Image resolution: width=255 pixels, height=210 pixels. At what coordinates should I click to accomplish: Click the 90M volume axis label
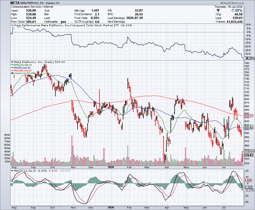7,135
